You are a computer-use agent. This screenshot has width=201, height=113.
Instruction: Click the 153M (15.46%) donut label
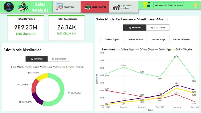[22, 85]
